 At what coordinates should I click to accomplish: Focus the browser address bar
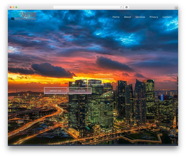(x=88, y=7)
